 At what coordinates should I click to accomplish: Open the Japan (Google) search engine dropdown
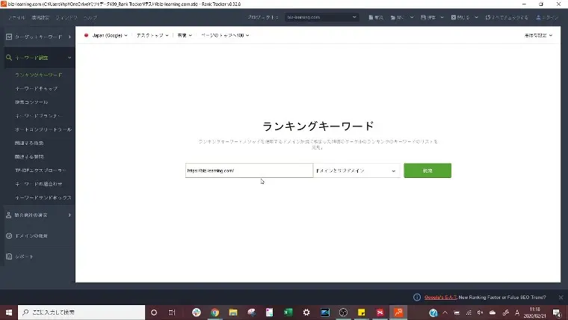[105, 35]
